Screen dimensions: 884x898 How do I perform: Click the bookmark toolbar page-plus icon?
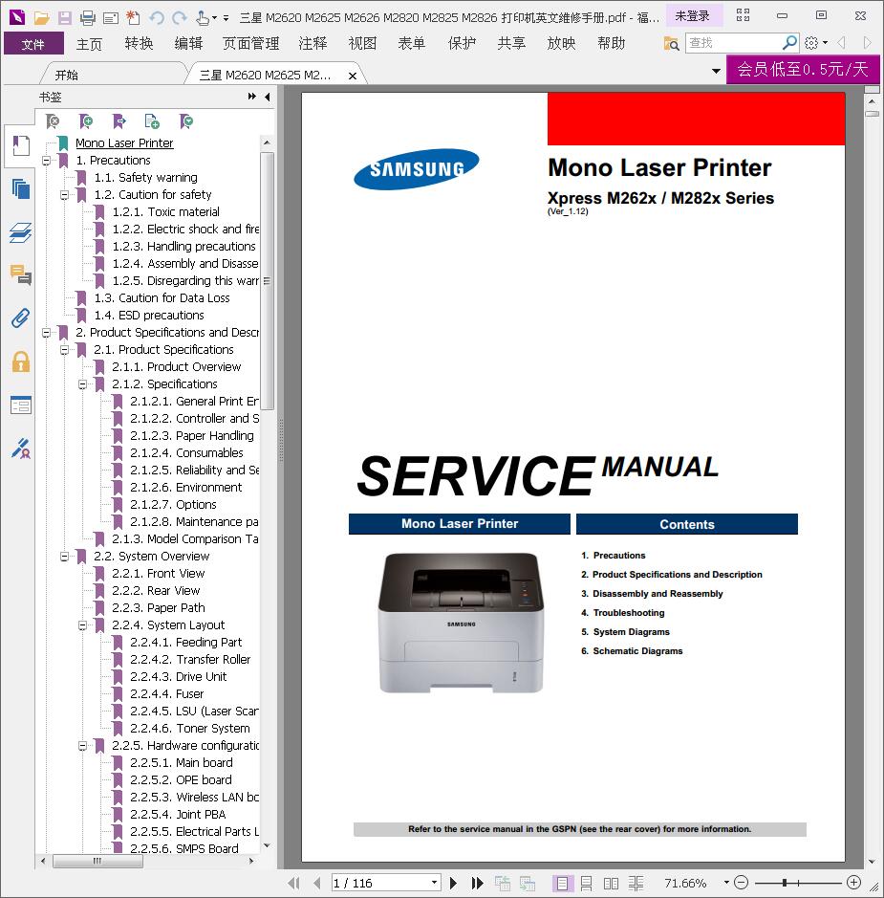152,120
